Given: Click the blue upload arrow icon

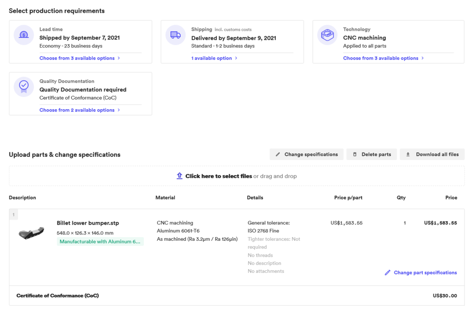Looking at the screenshot, I should 179,176.
